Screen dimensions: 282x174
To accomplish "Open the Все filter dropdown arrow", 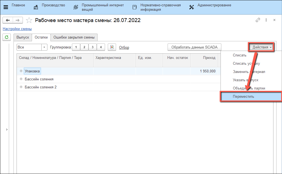I will [x=44, y=47].
